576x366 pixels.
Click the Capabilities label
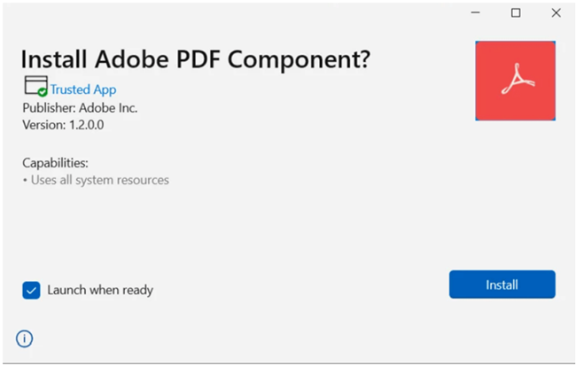click(55, 163)
